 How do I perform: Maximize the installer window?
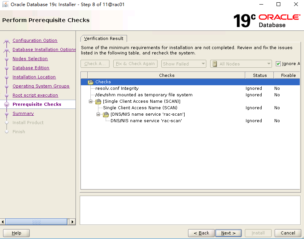pos(278,4)
